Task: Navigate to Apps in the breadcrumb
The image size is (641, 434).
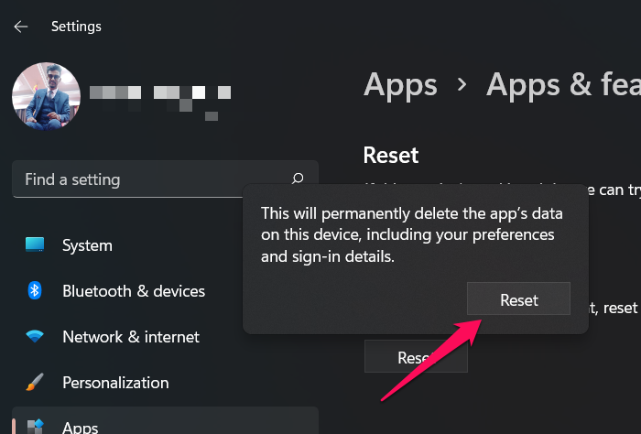Action: pyautogui.click(x=400, y=84)
